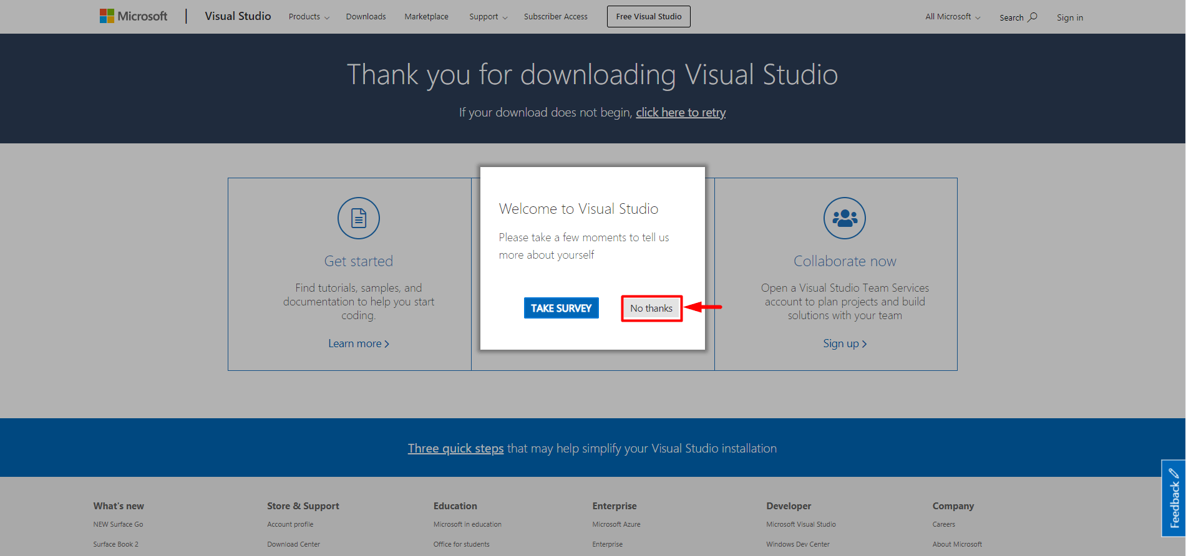Open Download Center footer link
The width and height of the screenshot is (1186, 556).
pyautogui.click(x=294, y=544)
